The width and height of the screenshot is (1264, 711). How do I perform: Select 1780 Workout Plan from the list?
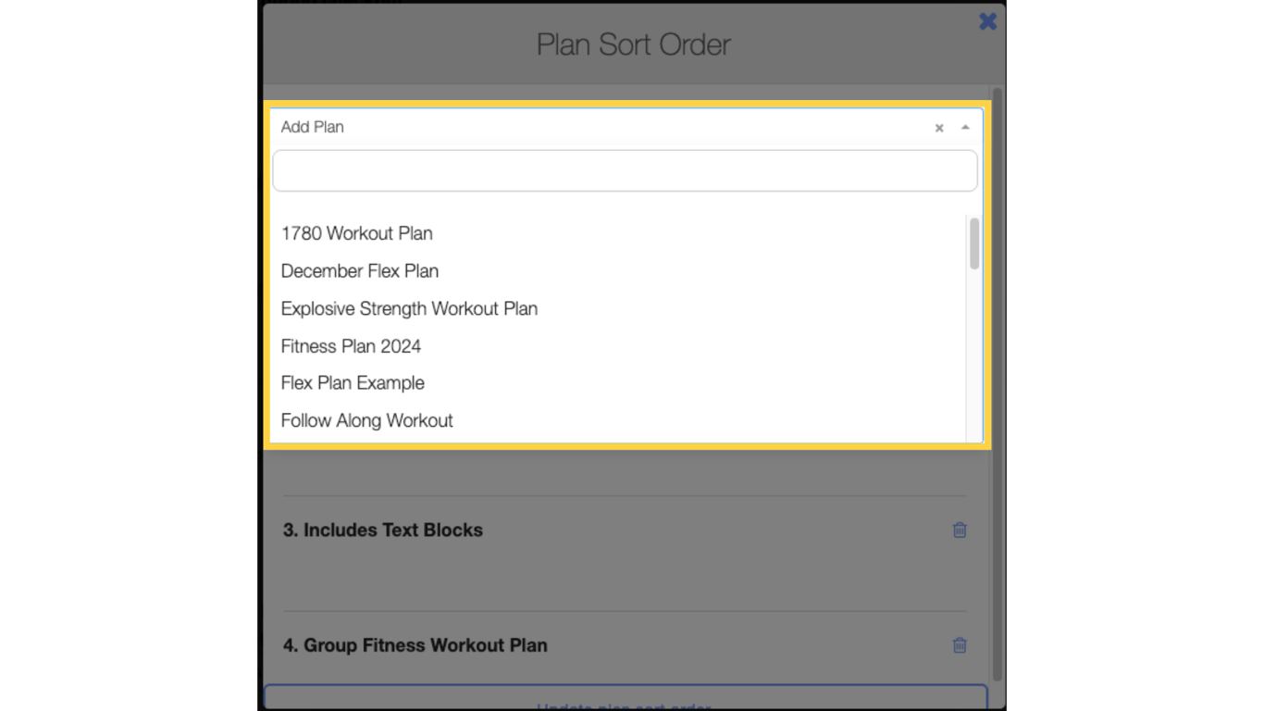pyautogui.click(x=356, y=233)
